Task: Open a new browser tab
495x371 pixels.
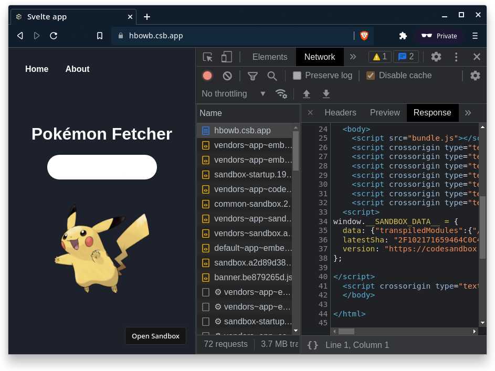Action: pyautogui.click(x=147, y=17)
